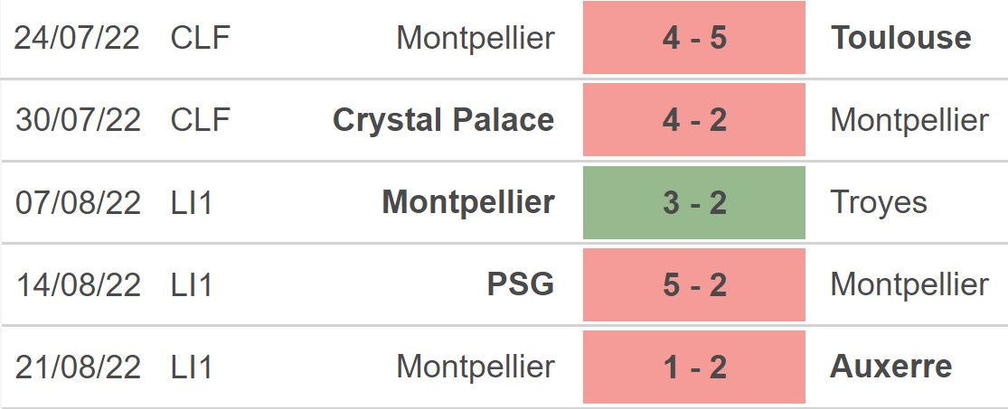
Task: Click on PSG team name
Action: pos(520,284)
